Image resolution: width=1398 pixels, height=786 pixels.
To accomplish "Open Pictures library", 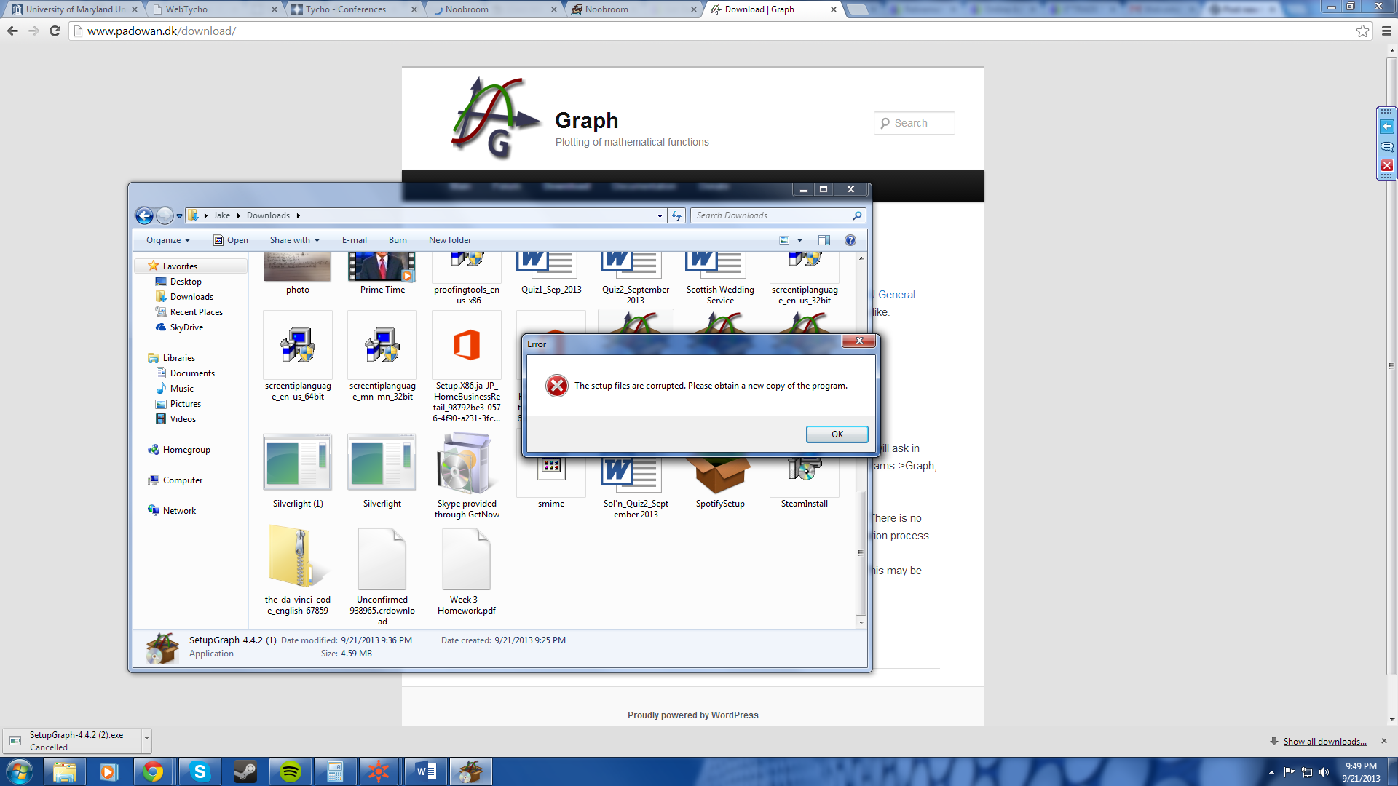I will click(x=185, y=404).
